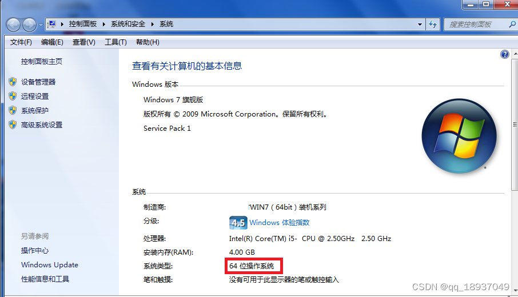Expand arrow after 系统和安全 breadcrumb
The height and width of the screenshot is (297, 518).
tap(153, 24)
